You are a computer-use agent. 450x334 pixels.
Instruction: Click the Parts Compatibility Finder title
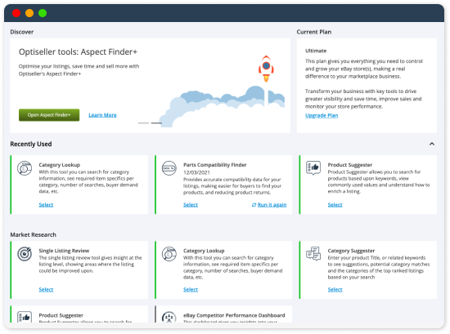[215, 165]
